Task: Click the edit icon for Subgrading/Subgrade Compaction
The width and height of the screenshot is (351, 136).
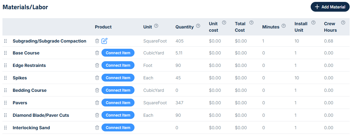Action: (104, 41)
